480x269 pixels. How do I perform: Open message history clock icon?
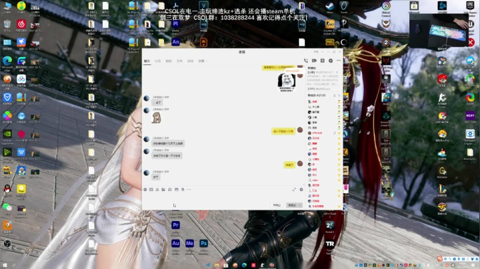click(x=301, y=190)
